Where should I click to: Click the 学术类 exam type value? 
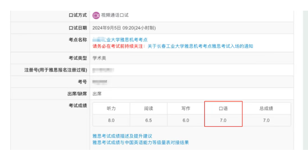[x=99, y=58]
